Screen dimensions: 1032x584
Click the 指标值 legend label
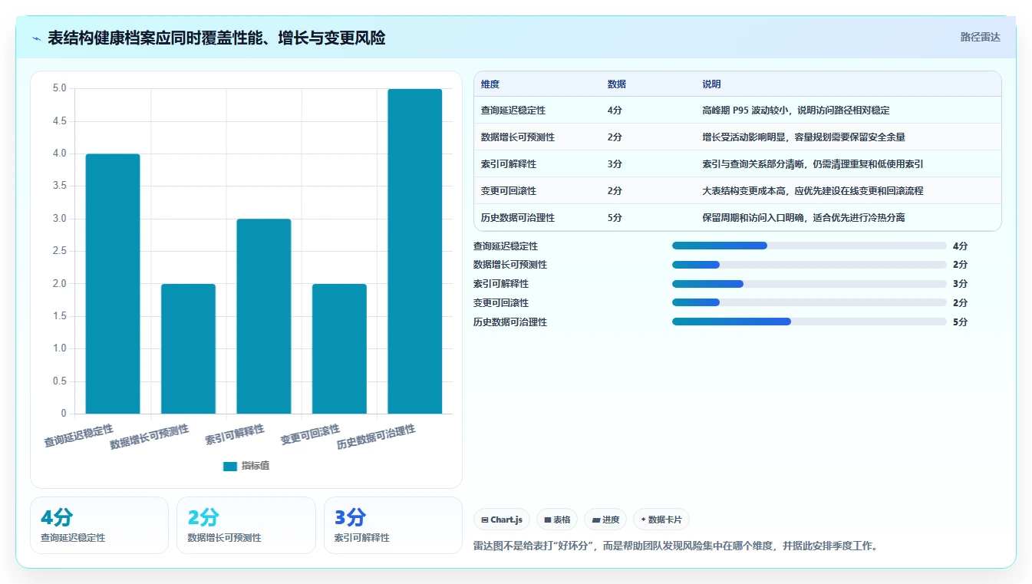click(256, 466)
